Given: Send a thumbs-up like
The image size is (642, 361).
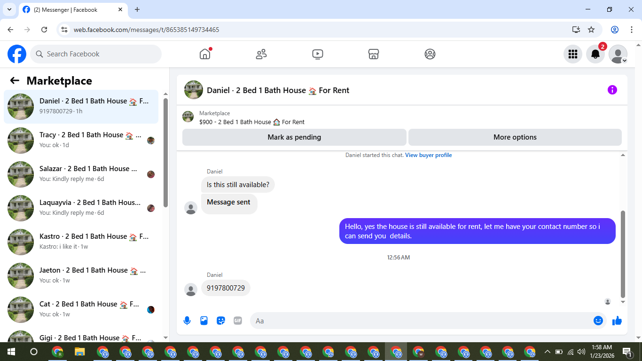Looking at the screenshot, I should [617, 321].
